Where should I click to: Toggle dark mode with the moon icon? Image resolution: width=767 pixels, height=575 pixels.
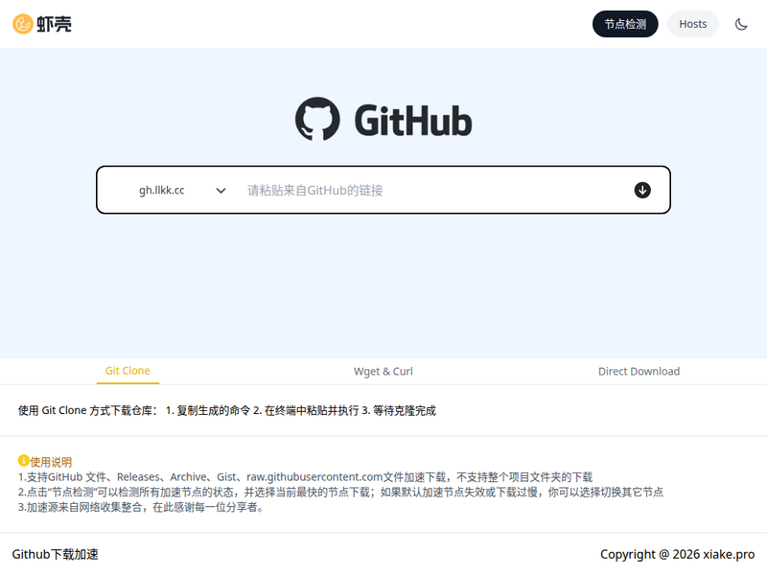click(741, 24)
